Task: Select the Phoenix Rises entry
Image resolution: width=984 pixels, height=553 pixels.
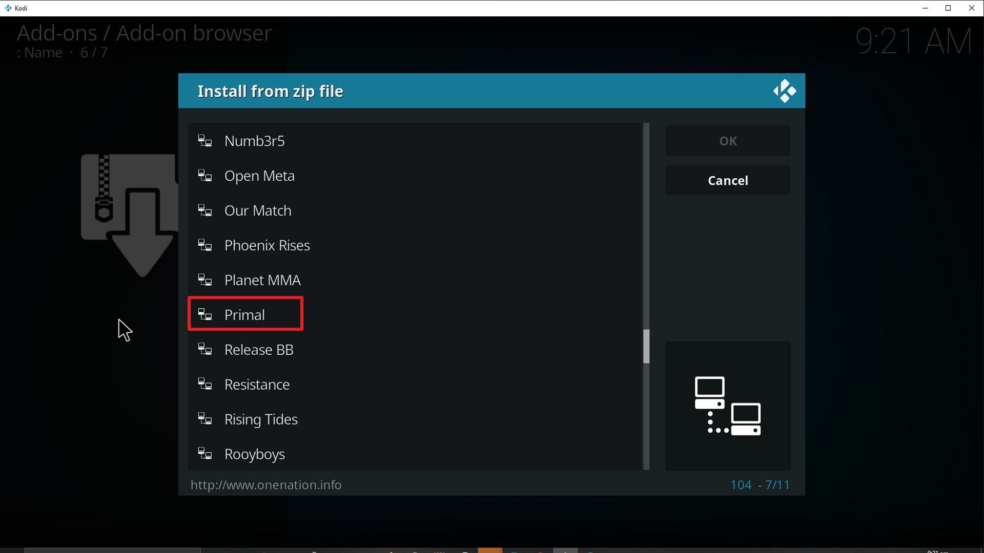Action: 415,245
